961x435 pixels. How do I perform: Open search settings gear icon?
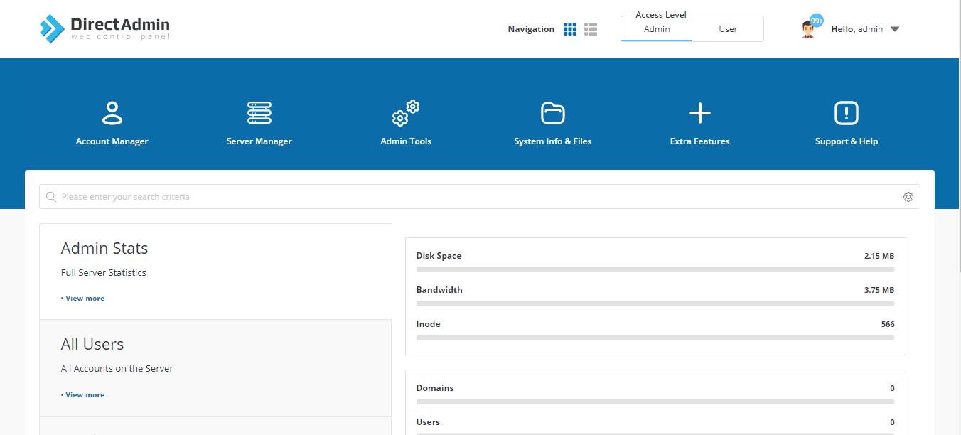(908, 197)
